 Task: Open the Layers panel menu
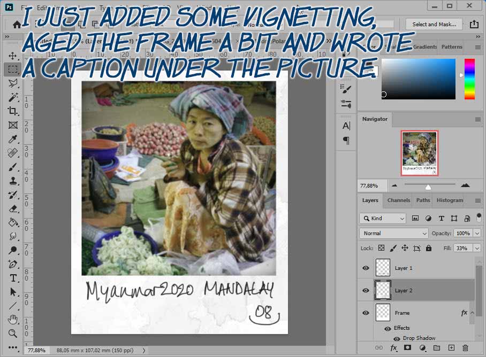pyautogui.click(x=478, y=201)
